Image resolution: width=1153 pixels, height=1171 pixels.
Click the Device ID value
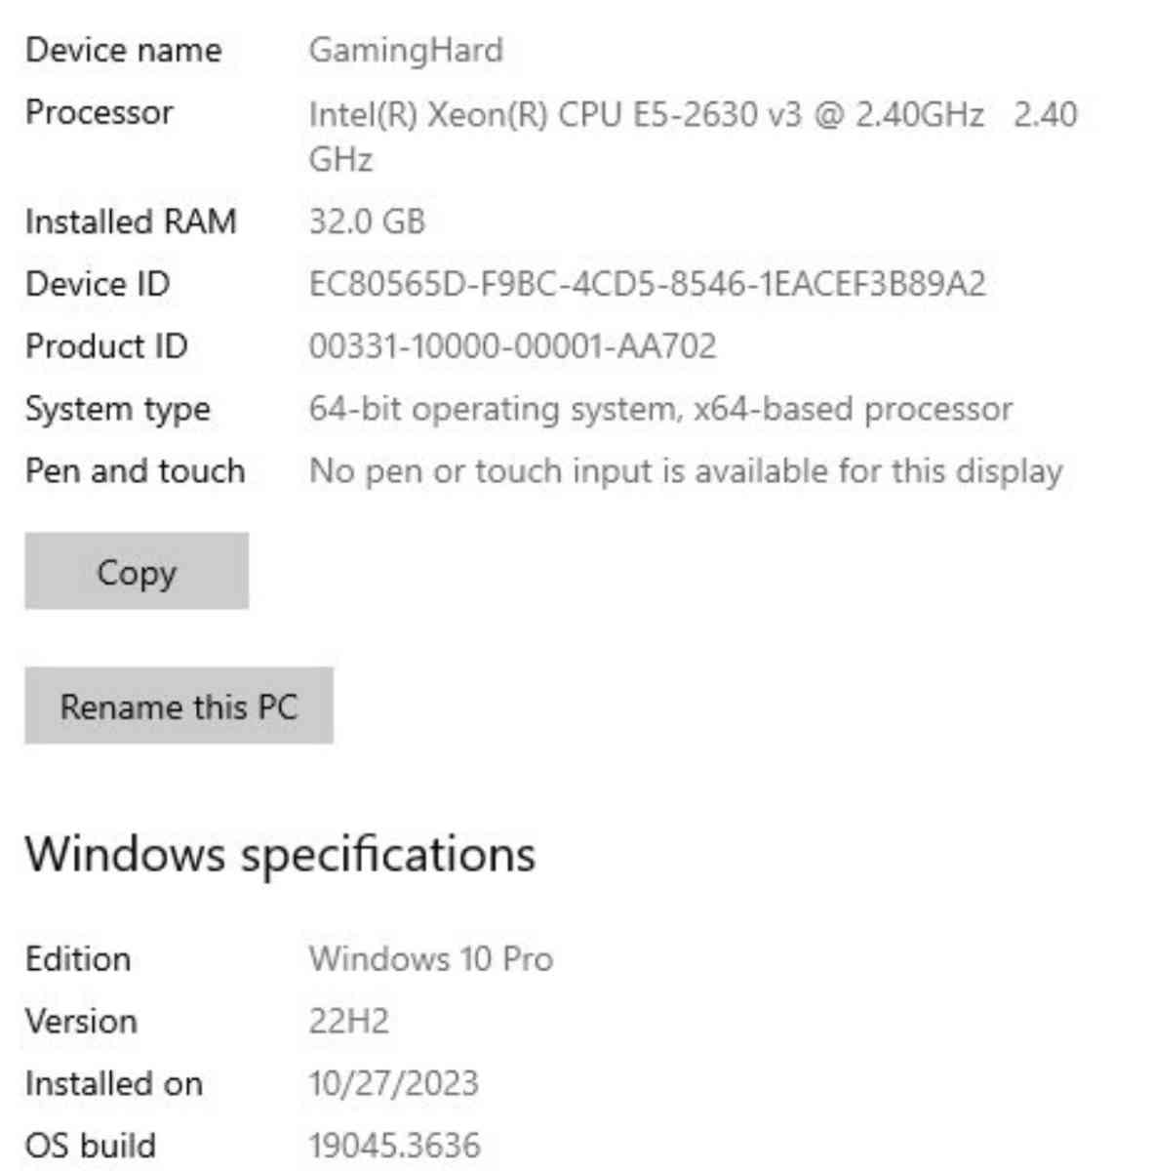[x=647, y=284]
